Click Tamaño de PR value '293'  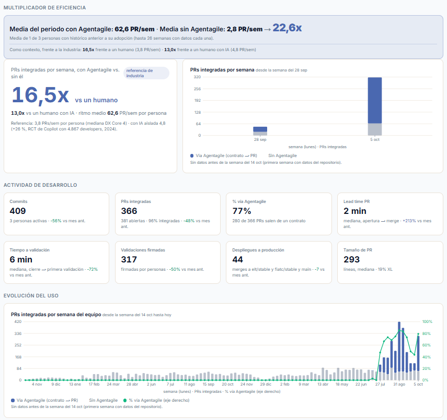click(351, 259)
